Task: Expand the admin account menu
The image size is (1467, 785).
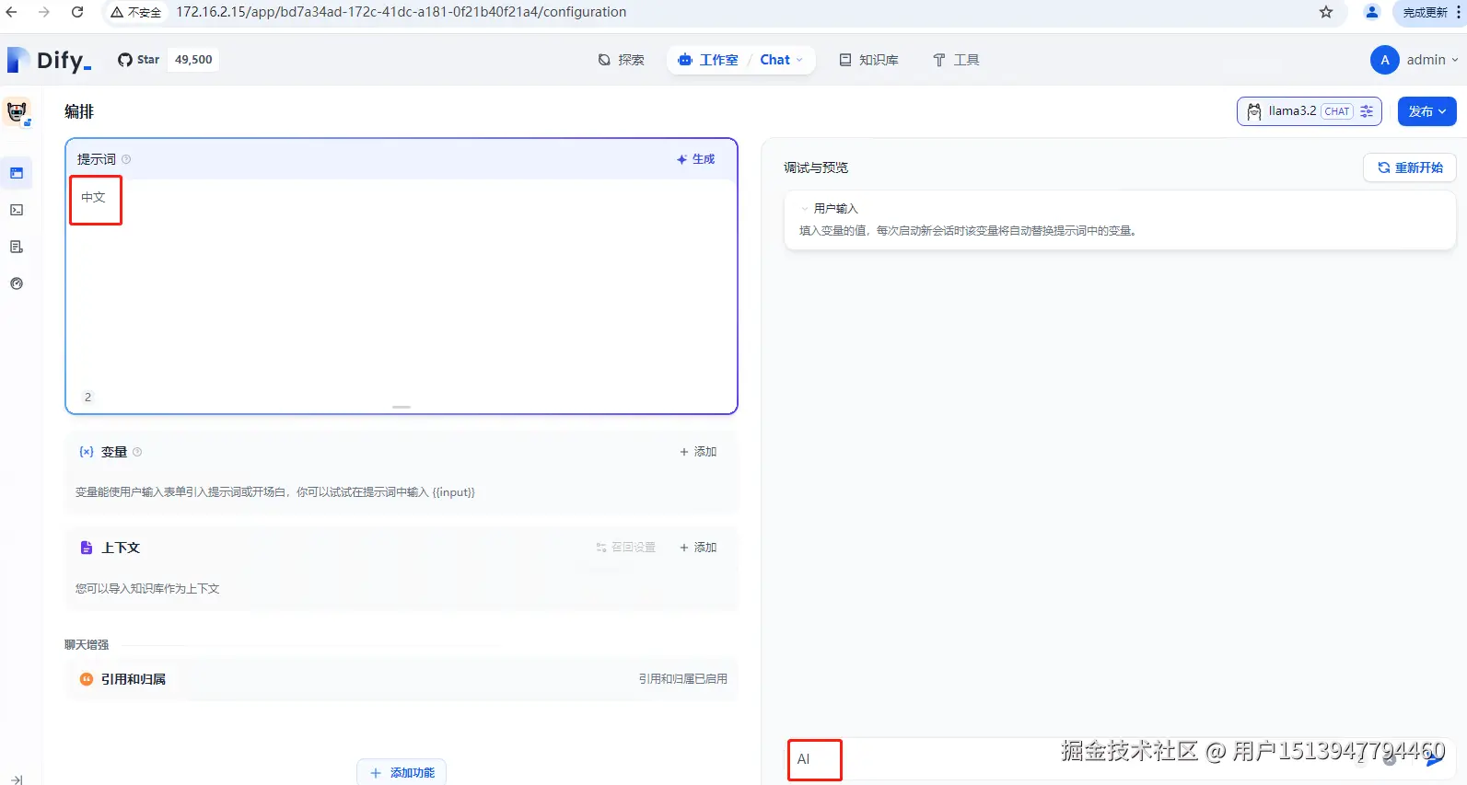Action: (1433, 60)
